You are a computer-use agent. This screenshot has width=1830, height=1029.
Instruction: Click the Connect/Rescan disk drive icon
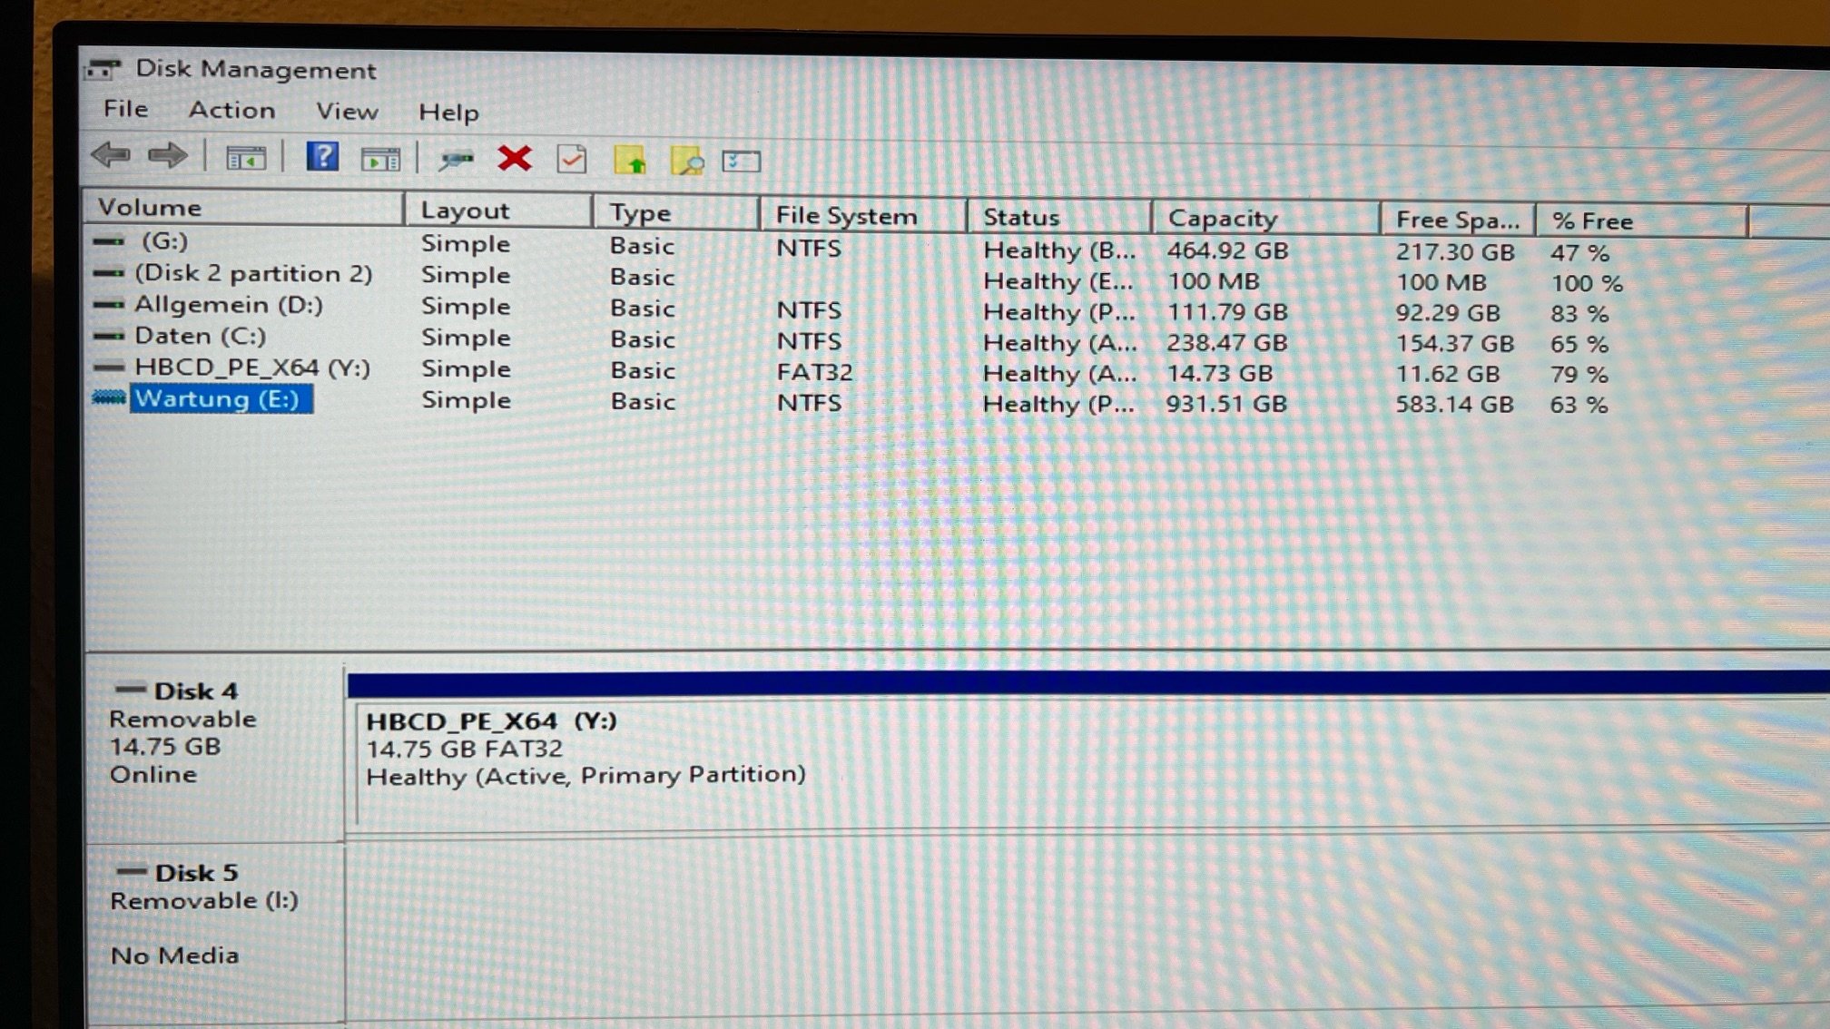456,161
